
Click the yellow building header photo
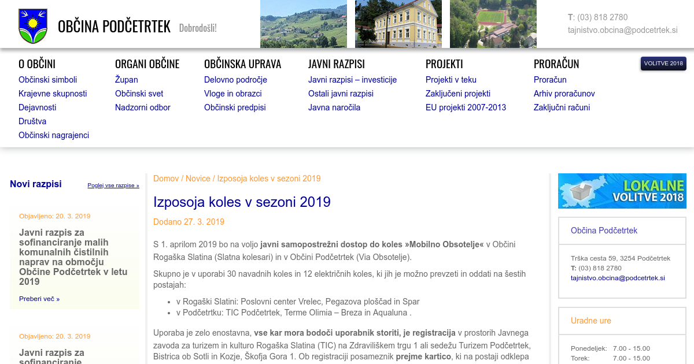pos(398,24)
